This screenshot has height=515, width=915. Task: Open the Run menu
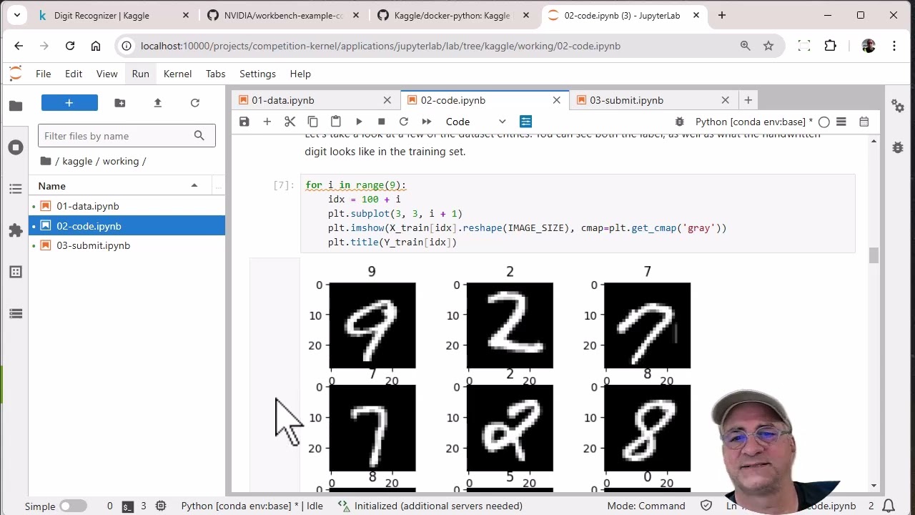[141, 74]
